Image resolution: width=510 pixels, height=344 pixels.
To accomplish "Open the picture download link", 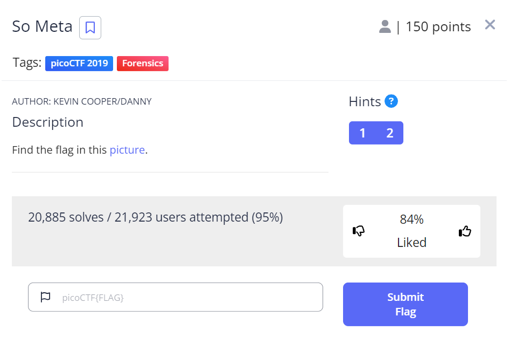I will (127, 150).
